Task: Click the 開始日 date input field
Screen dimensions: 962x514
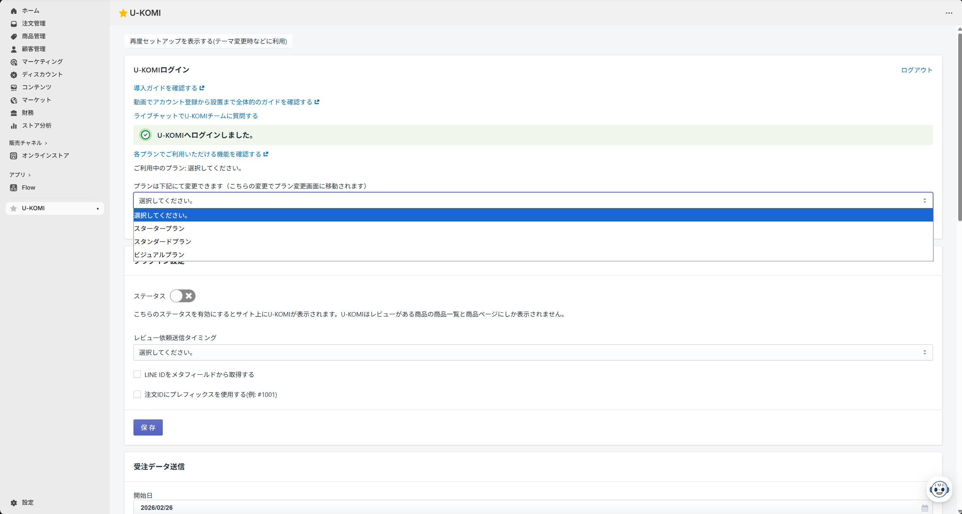Action: [533, 507]
